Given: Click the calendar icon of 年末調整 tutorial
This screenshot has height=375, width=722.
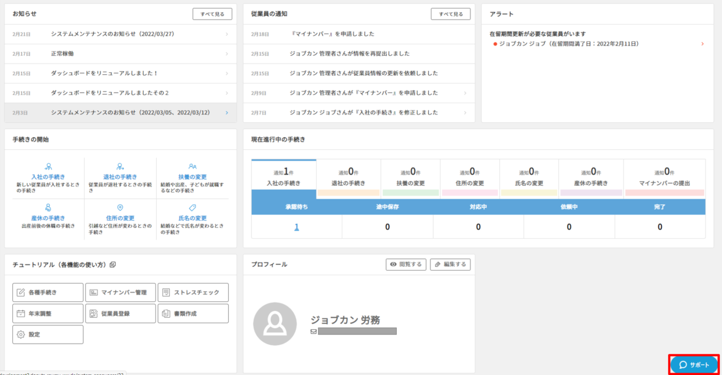Looking at the screenshot, I should pyautogui.click(x=21, y=313).
